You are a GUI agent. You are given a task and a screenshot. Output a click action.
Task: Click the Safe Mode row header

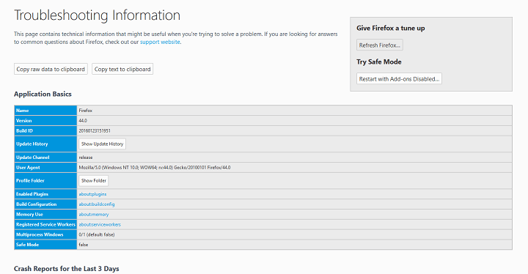click(45, 245)
